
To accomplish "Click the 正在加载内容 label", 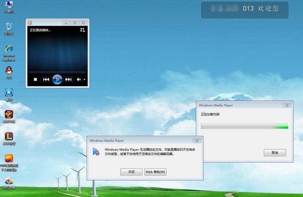I will point(210,114).
